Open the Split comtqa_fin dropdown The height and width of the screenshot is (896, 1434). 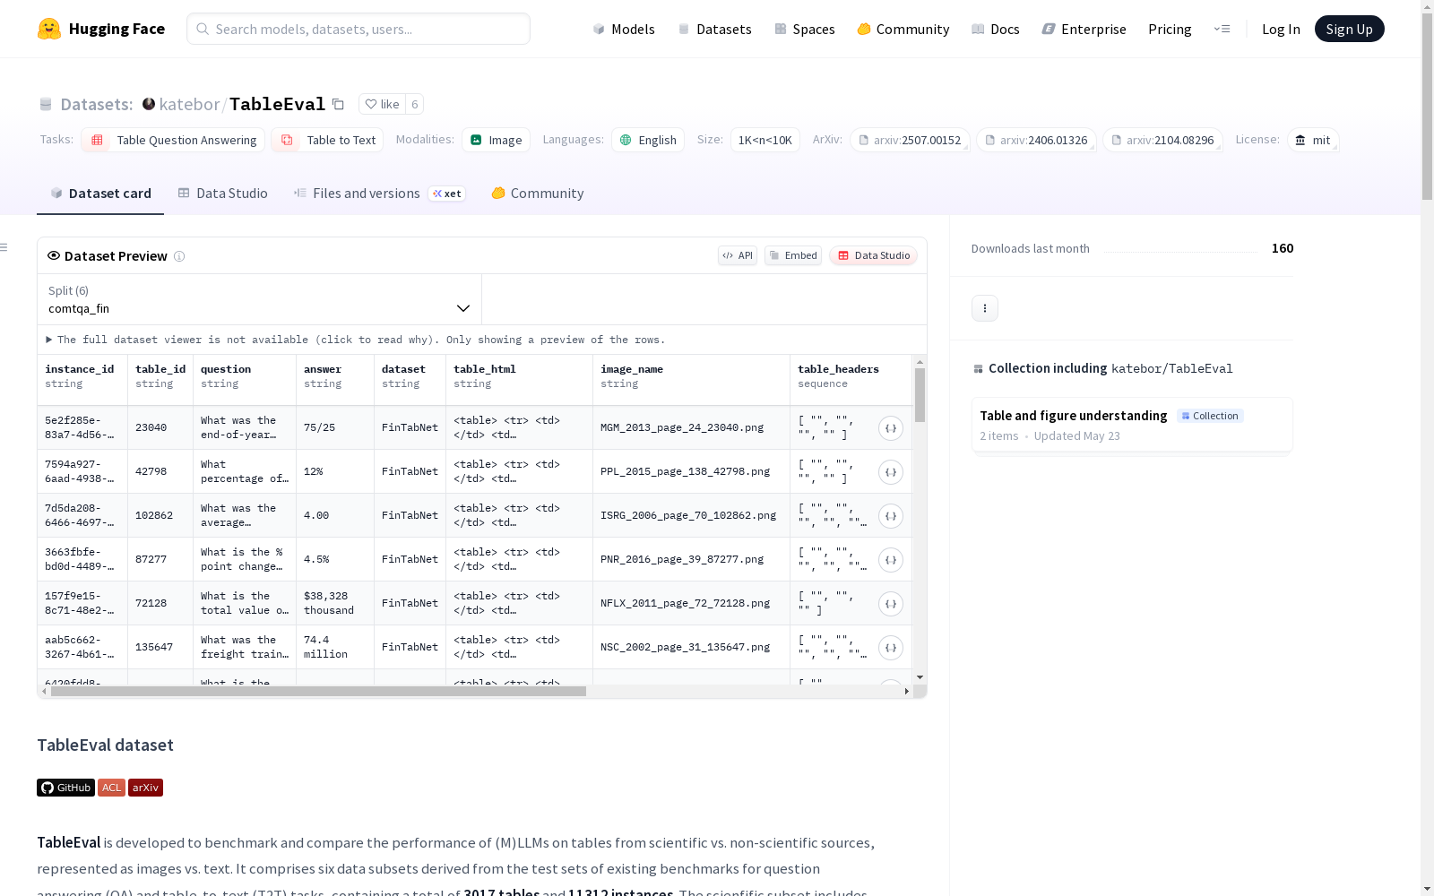[x=259, y=299]
